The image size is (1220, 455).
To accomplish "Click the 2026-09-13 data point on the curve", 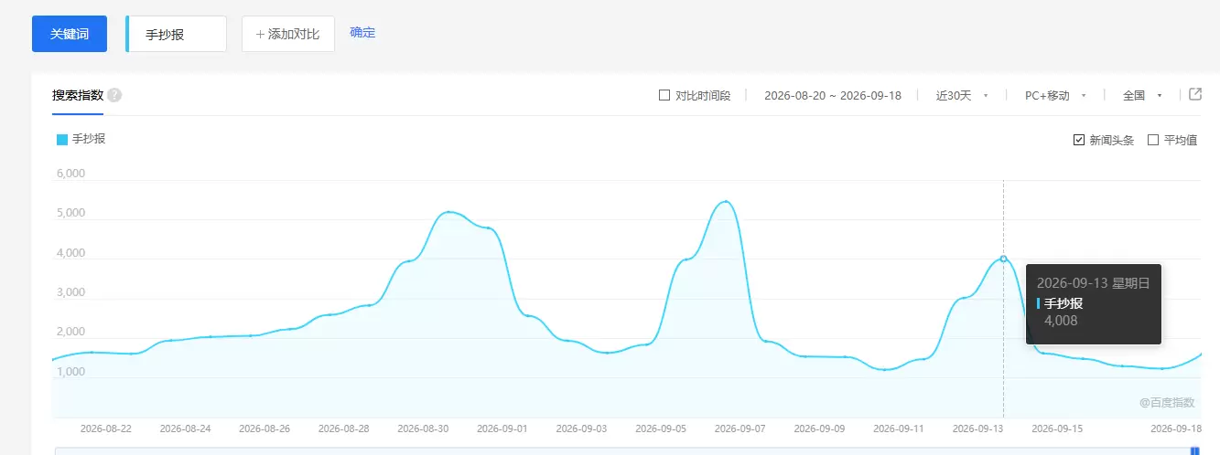I will coord(1004,259).
